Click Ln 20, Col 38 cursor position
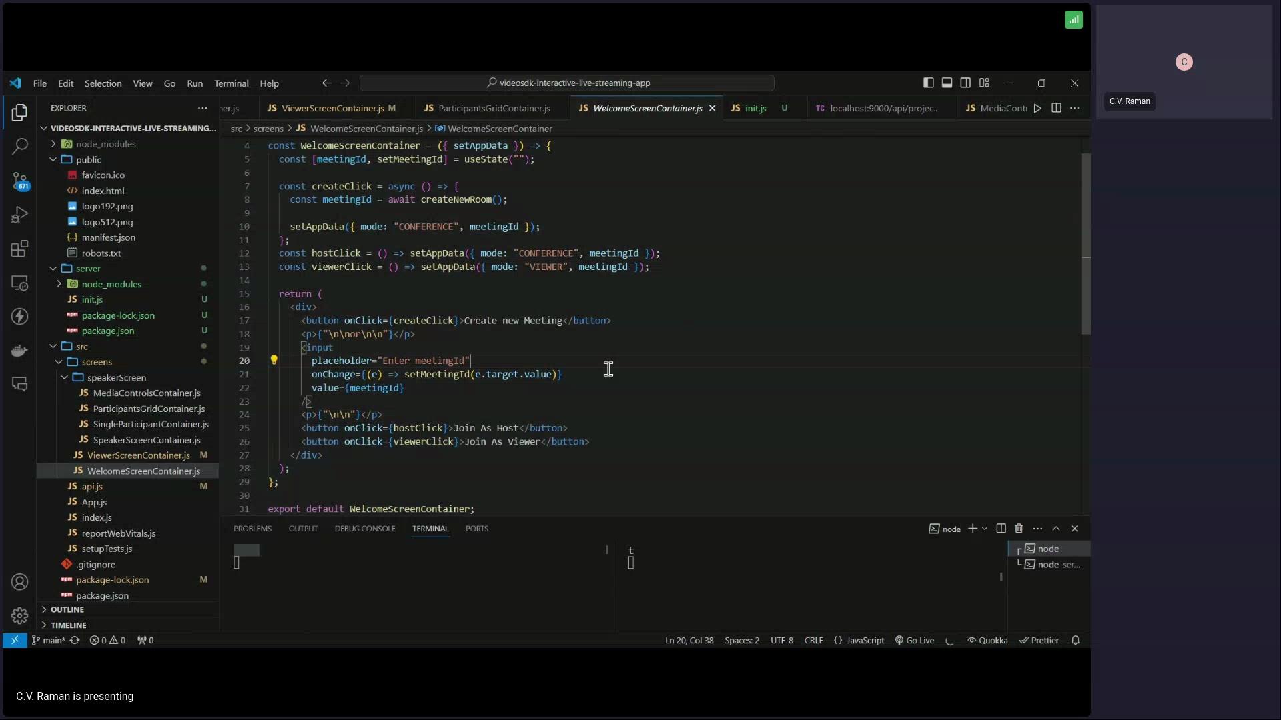The width and height of the screenshot is (1281, 720). click(689, 640)
